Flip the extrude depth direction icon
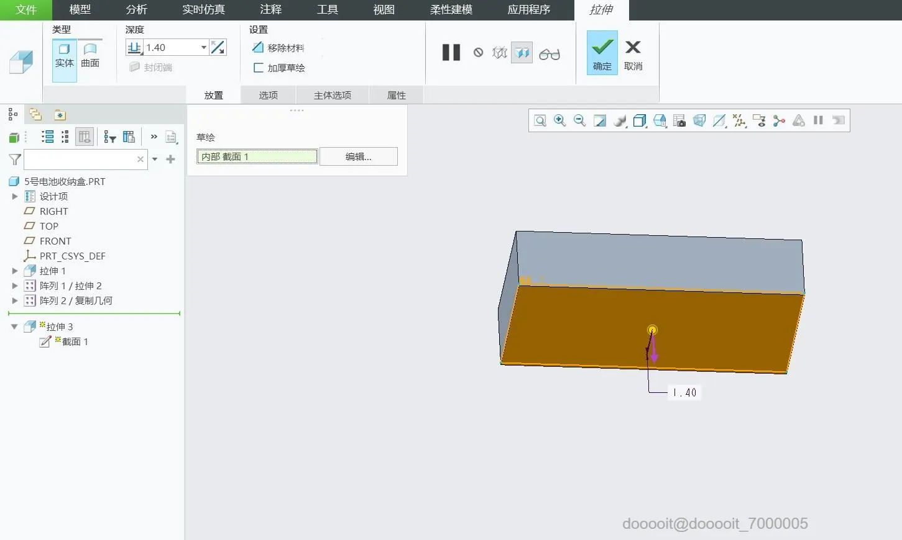 click(218, 47)
